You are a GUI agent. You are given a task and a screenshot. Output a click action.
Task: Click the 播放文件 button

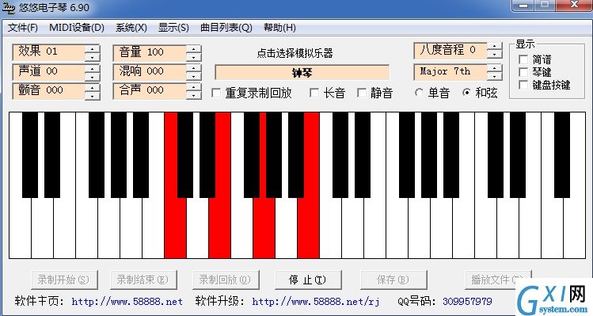coord(498,280)
